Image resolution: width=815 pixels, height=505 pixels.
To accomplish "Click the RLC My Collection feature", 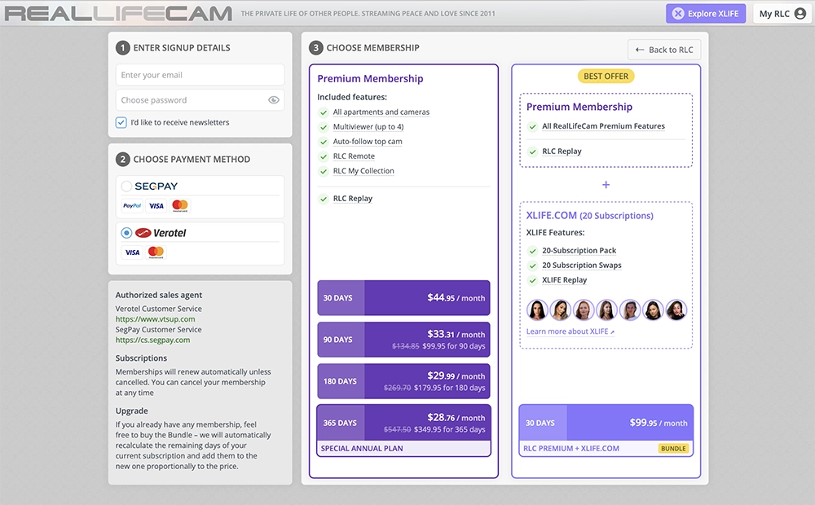I will click(363, 171).
